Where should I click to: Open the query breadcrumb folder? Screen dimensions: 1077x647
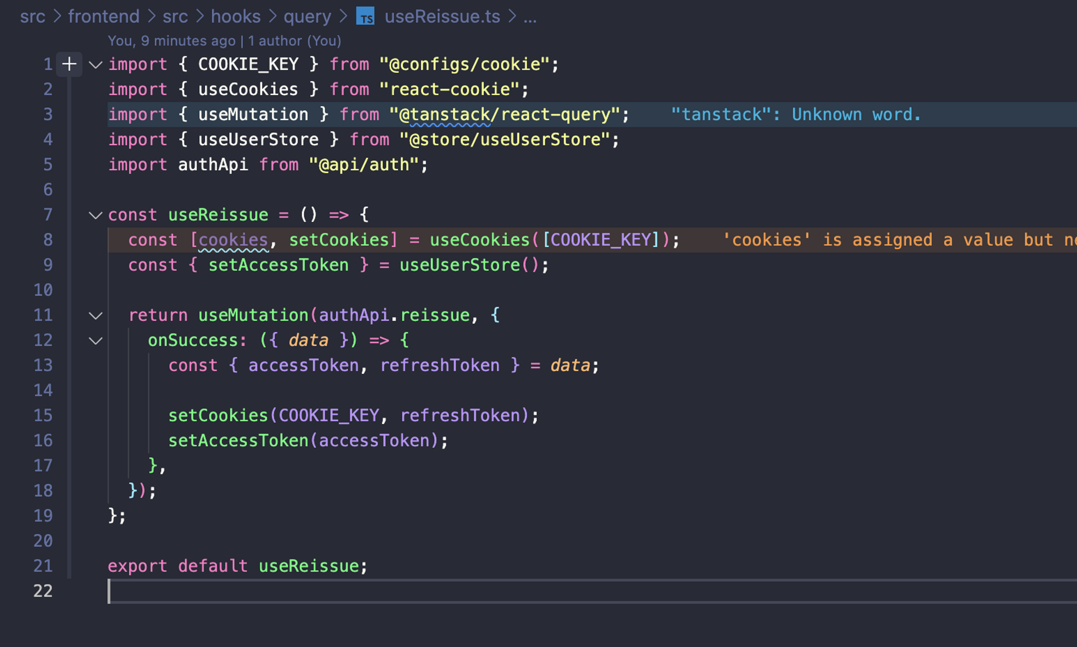[x=307, y=17]
